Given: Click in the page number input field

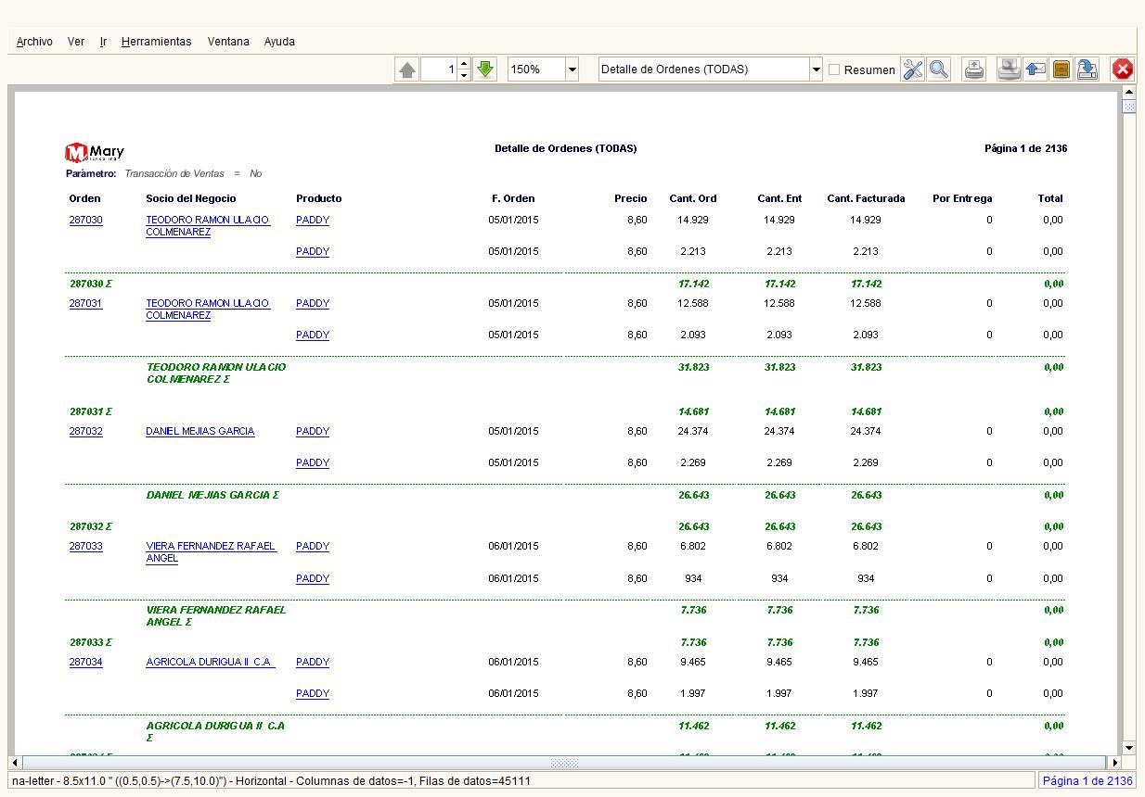Looking at the screenshot, I should pos(439,70).
